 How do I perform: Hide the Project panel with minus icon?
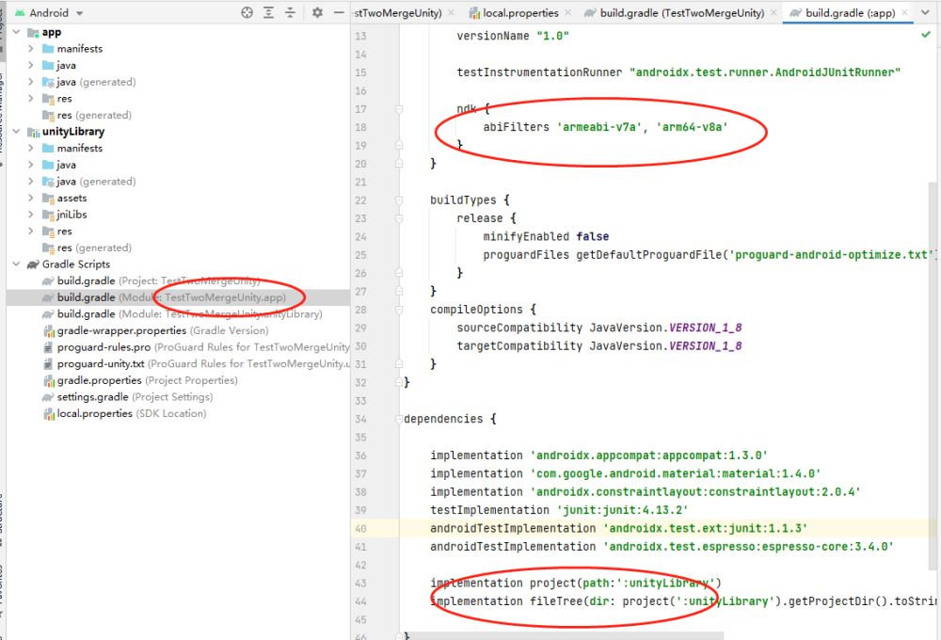pos(339,12)
